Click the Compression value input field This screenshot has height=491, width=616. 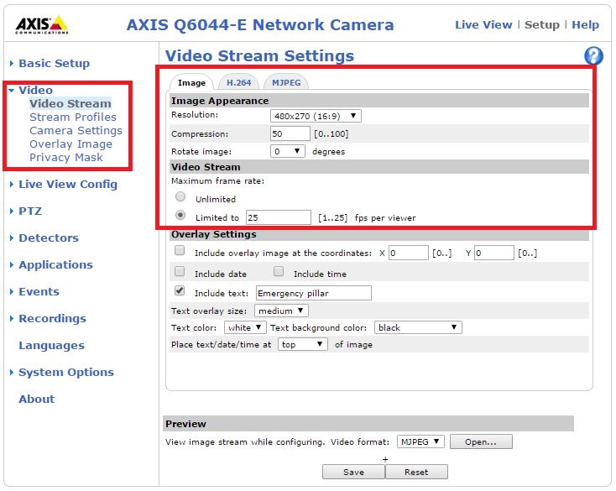click(x=290, y=133)
